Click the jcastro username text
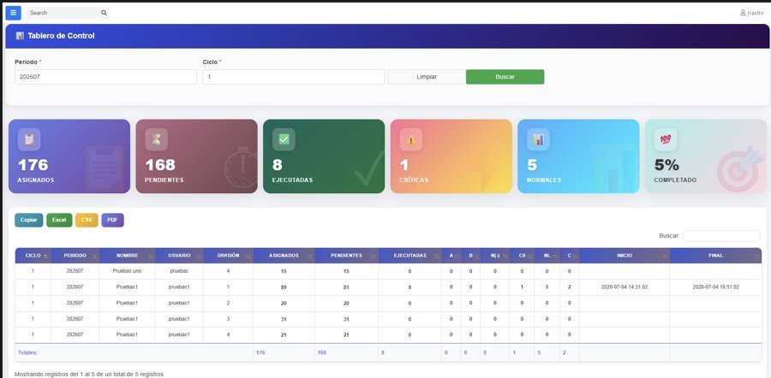Screen dimensions: 771x378 [756, 13]
